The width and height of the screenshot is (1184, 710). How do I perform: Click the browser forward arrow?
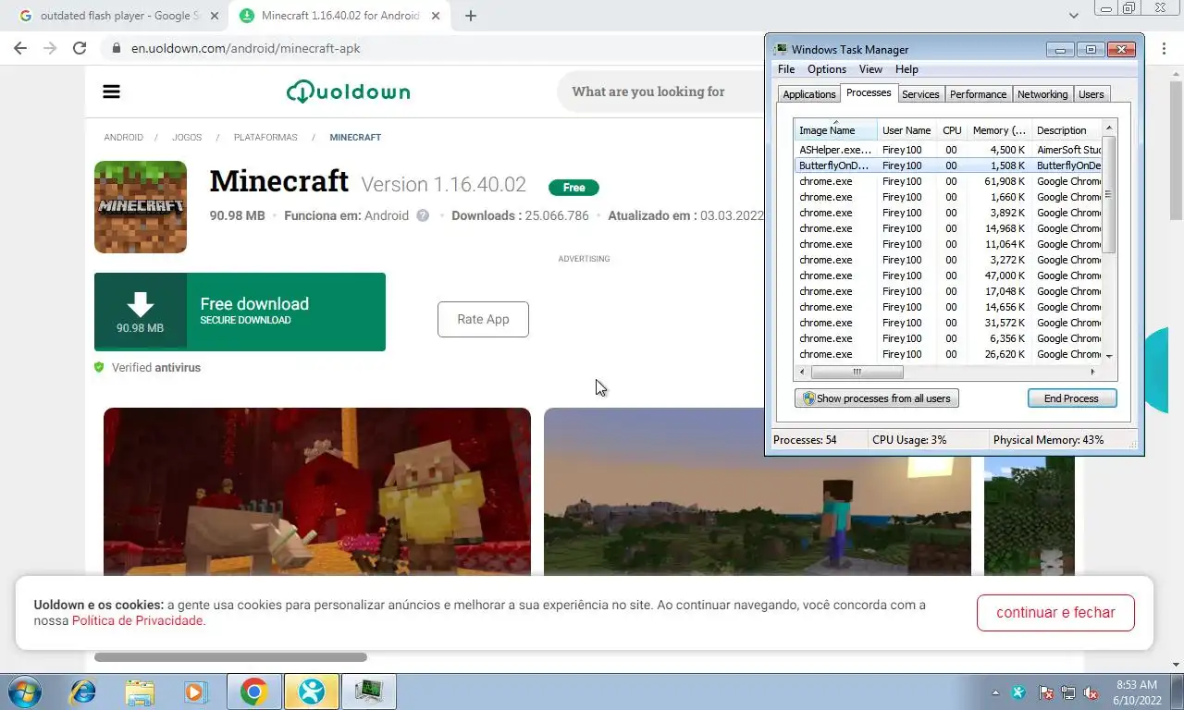click(50, 48)
